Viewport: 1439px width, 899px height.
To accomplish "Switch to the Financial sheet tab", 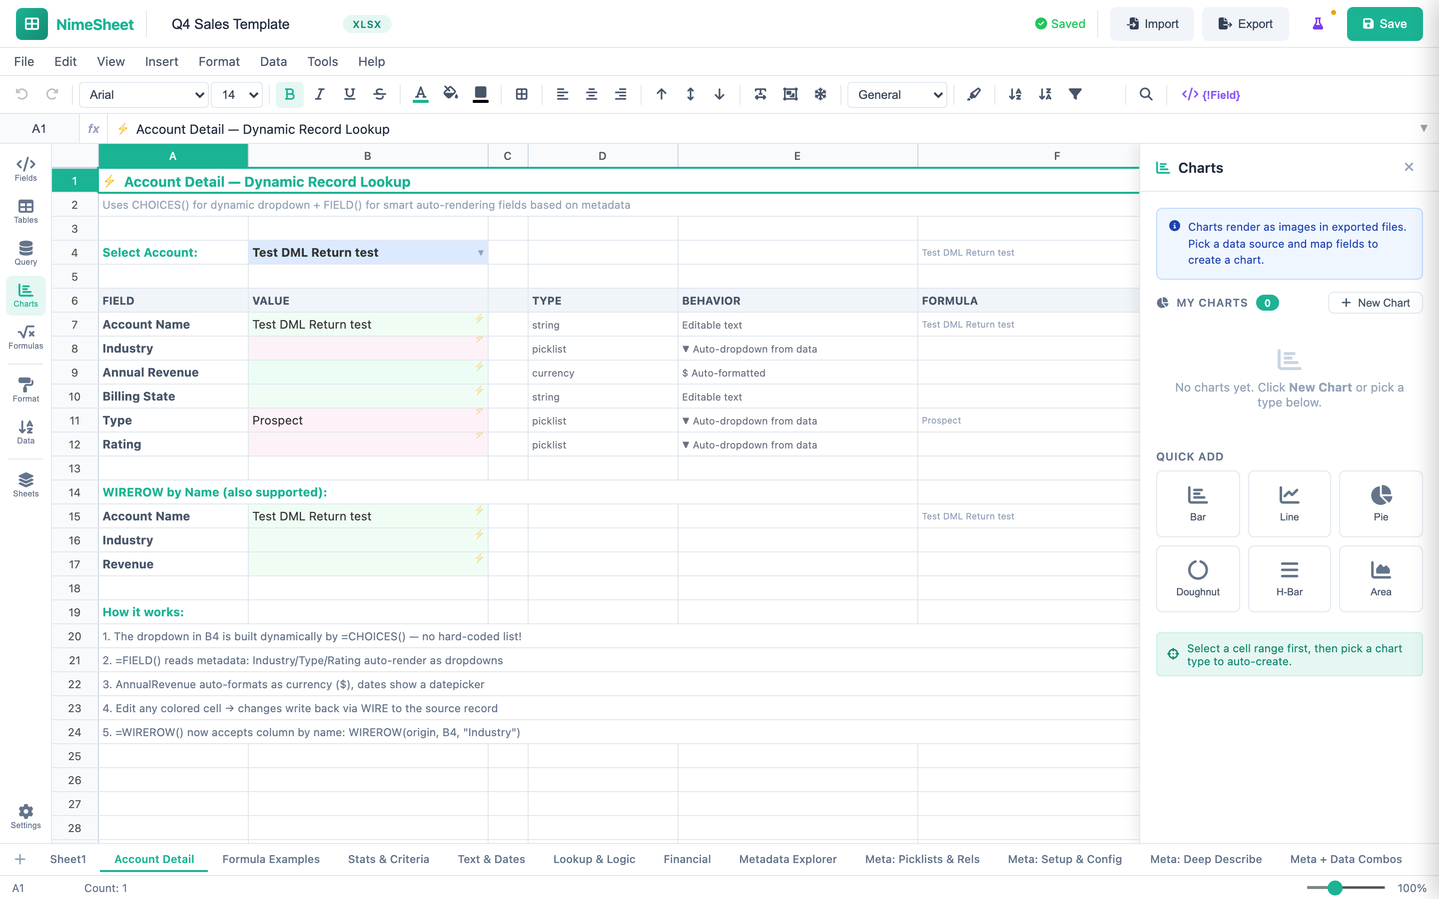I will pos(687,859).
